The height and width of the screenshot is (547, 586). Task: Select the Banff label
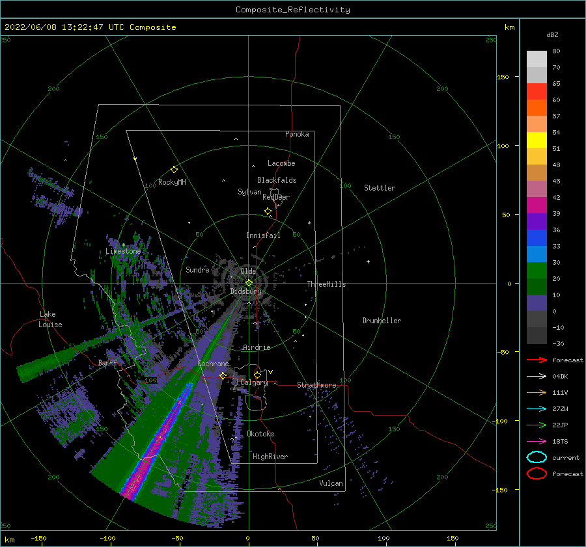107,363
